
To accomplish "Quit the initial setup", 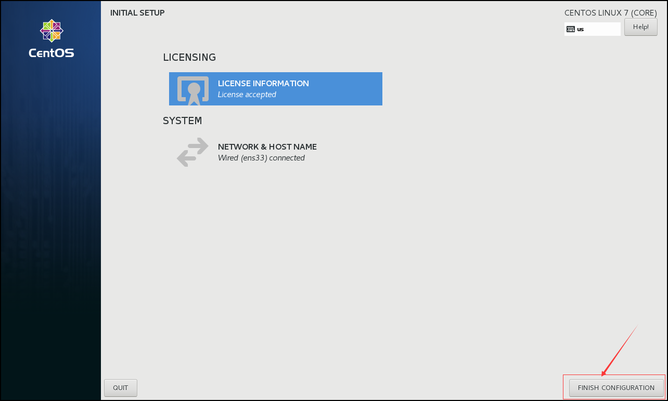I will click(121, 388).
